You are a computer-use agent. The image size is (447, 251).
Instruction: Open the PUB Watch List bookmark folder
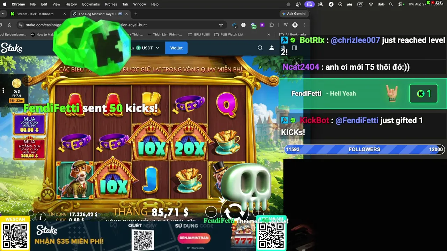point(229,35)
